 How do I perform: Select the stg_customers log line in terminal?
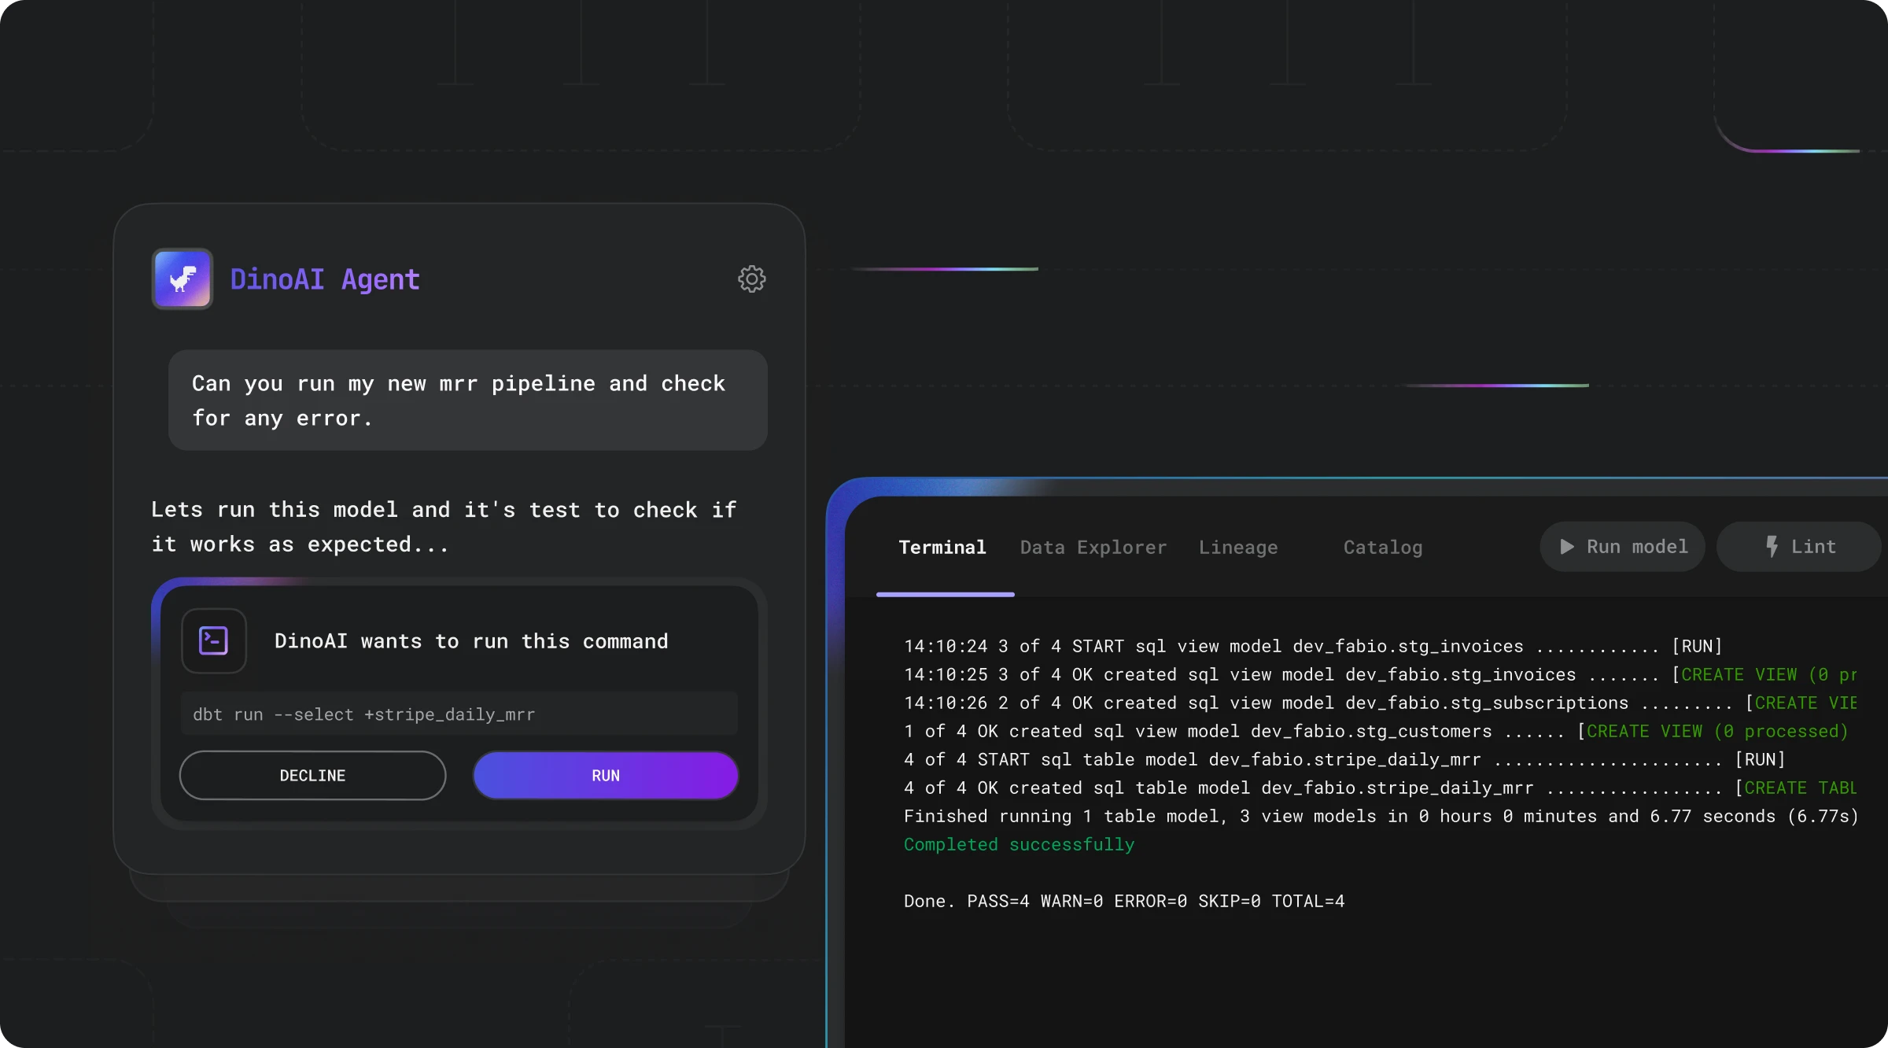click(1374, 731)
